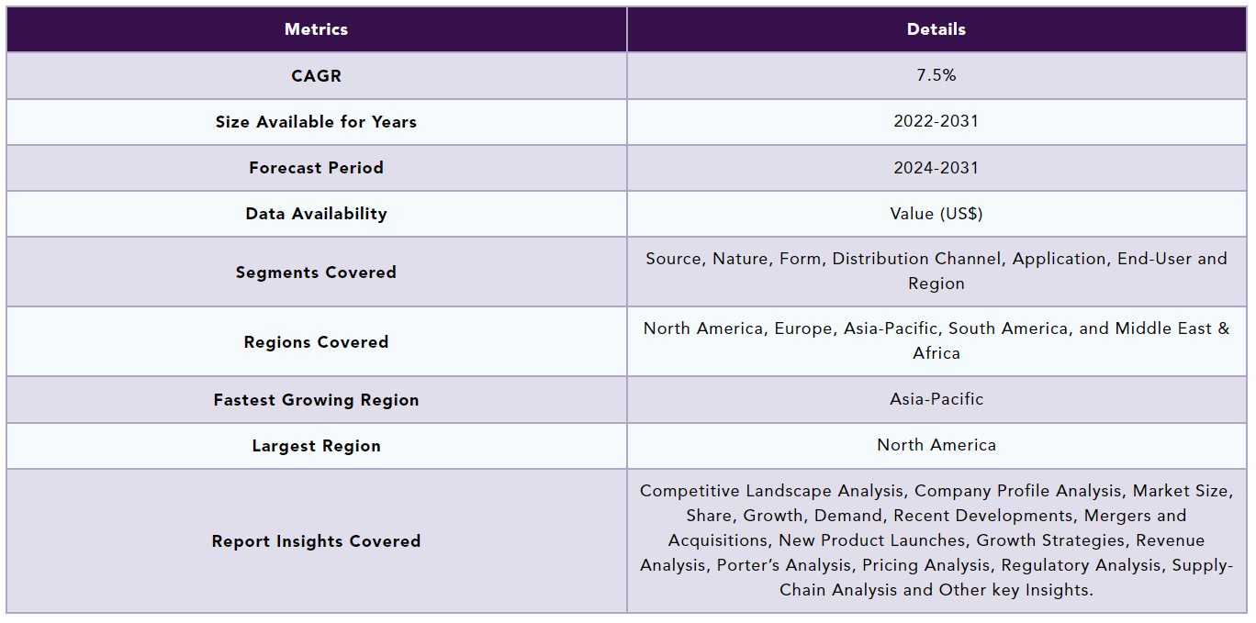Select the 7.5% value cell
The height and width of the screenshot is (623, 1256).
pos(936,76)
